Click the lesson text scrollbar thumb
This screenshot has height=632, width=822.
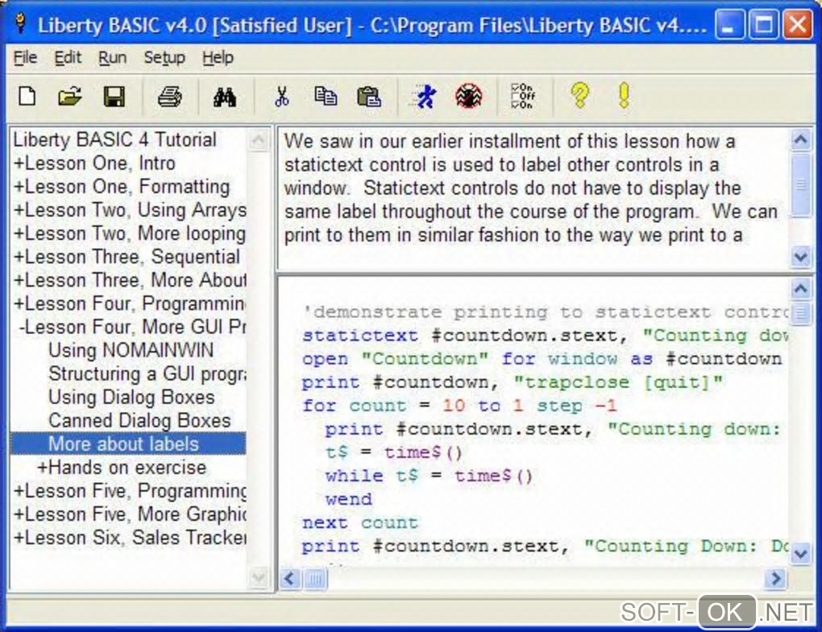800,184
